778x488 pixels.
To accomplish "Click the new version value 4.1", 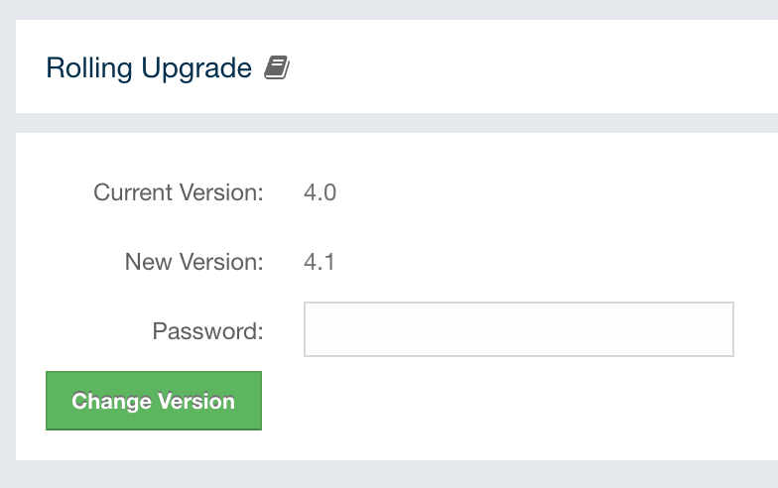I will pos(320,262).
